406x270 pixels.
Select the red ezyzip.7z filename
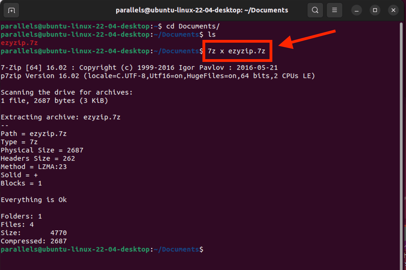coord(19,43)
